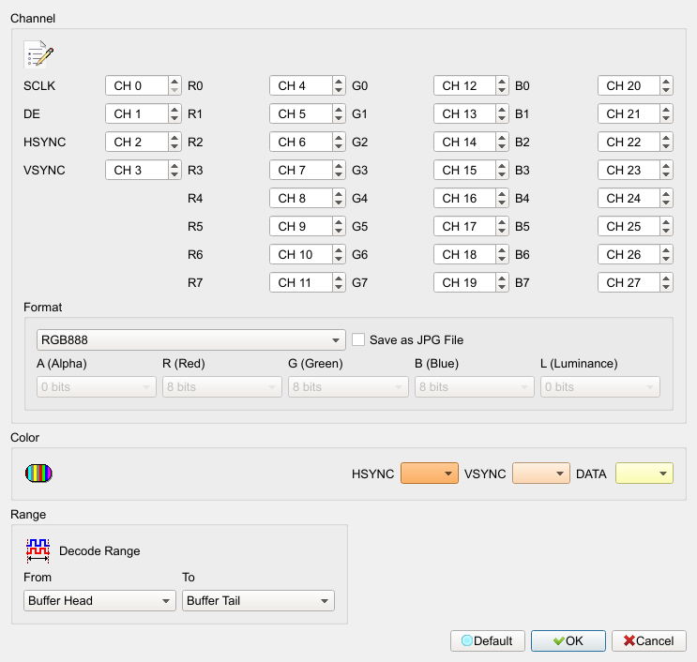Click the G2 channel field CH 14
The height and width of the screenshot is (662, 697).
[x=465, y=143]
